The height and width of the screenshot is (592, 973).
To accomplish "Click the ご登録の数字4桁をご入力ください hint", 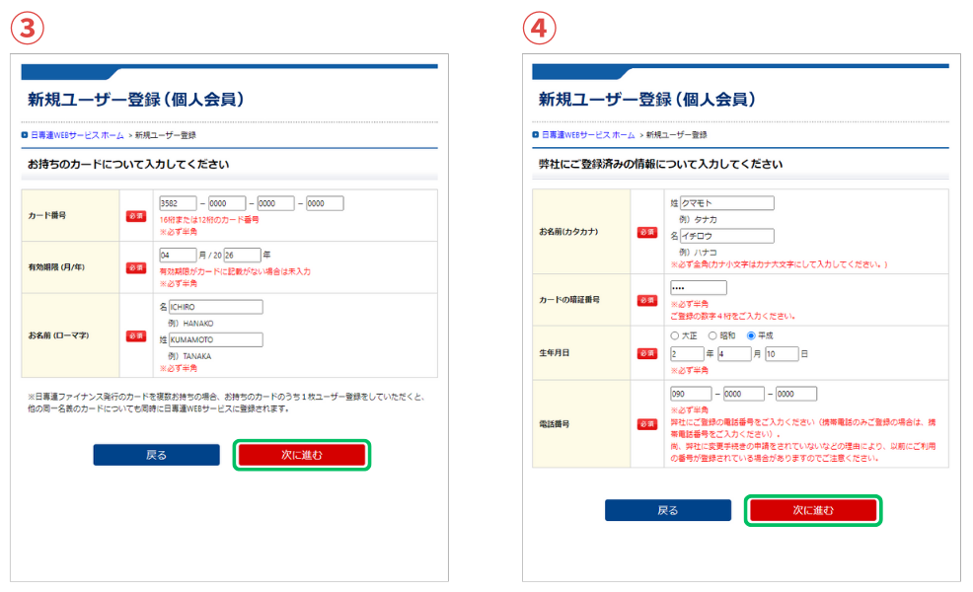I will point(733,316).
